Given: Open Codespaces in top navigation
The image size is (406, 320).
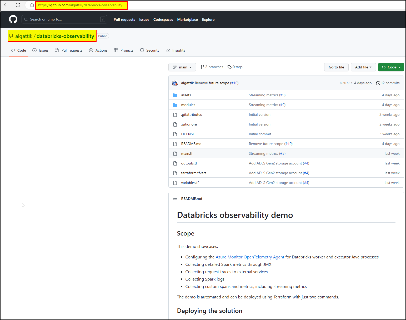Looking at the screenshot, I should click(163, 19).
